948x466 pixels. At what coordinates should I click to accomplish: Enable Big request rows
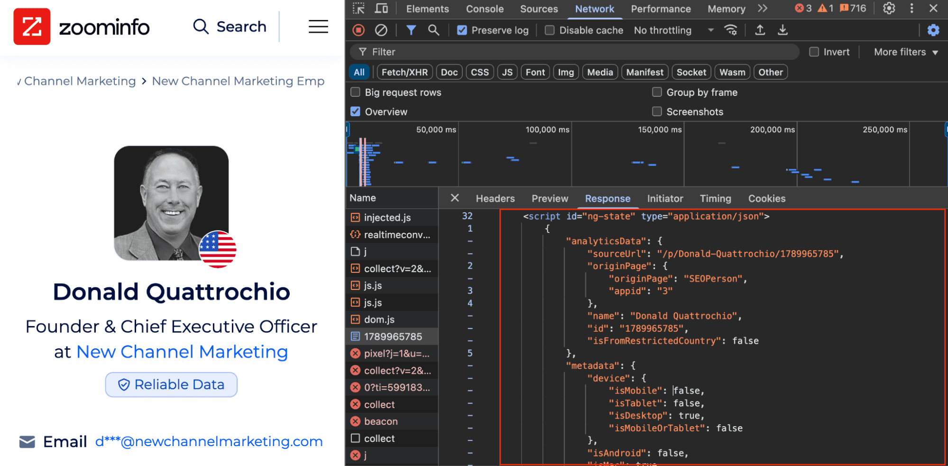355,92
